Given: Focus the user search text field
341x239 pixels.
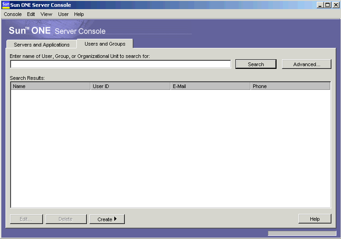Looking at the screenshot, I should [121, 64].
